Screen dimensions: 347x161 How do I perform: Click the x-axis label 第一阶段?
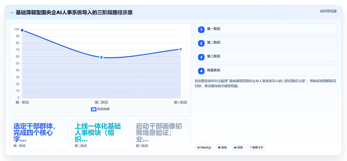(22, 102)
